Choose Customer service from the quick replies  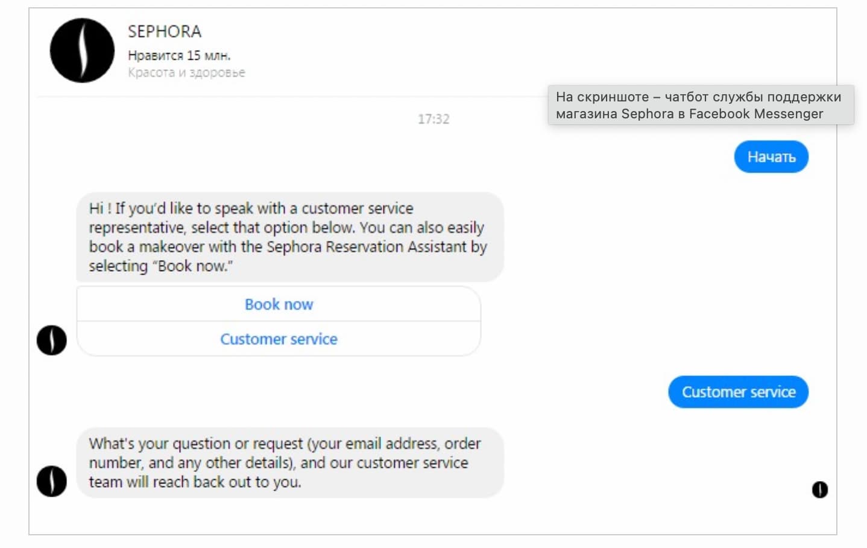pos(278,339)
